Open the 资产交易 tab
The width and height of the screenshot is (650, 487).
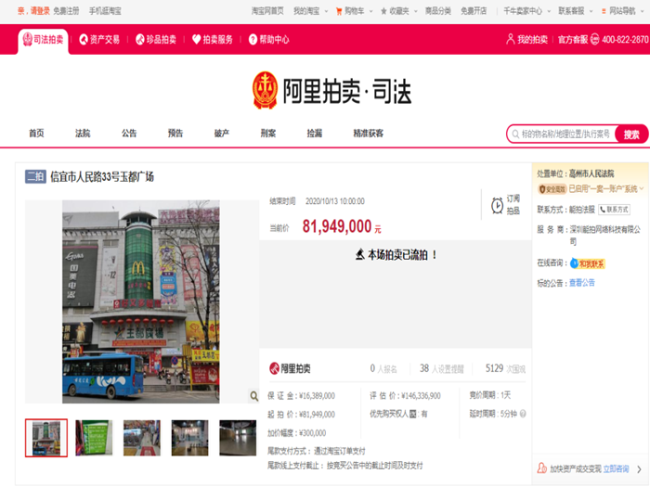click(x=99, y=40)
